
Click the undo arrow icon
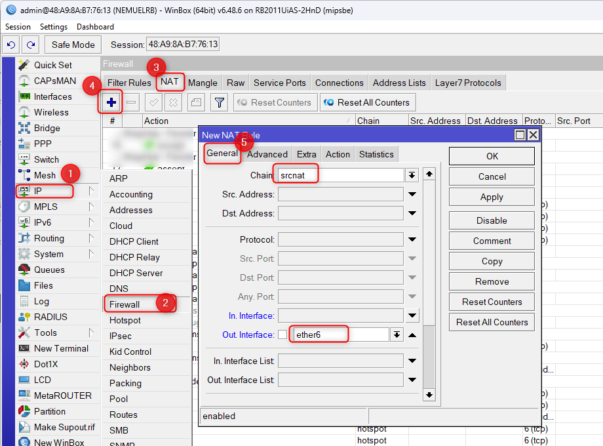tap(11, 45)
